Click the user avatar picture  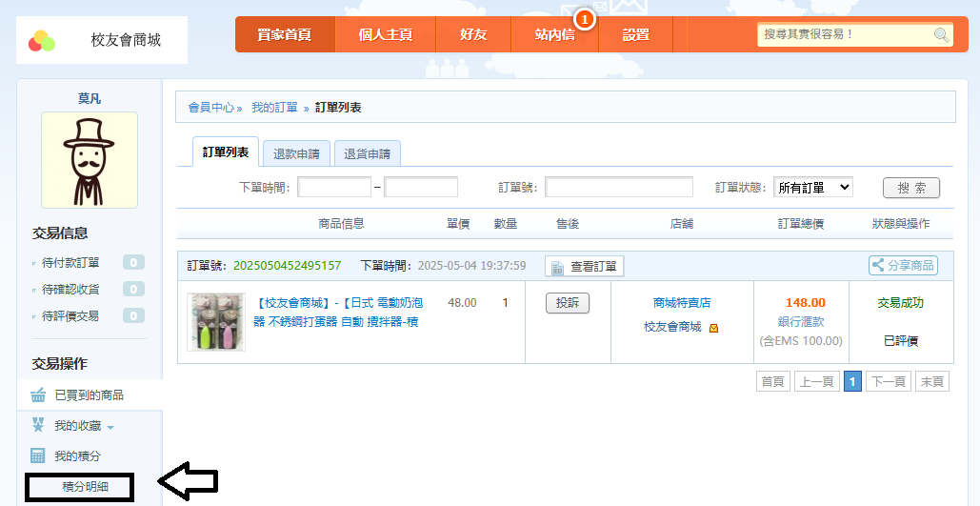click(90, 160)
